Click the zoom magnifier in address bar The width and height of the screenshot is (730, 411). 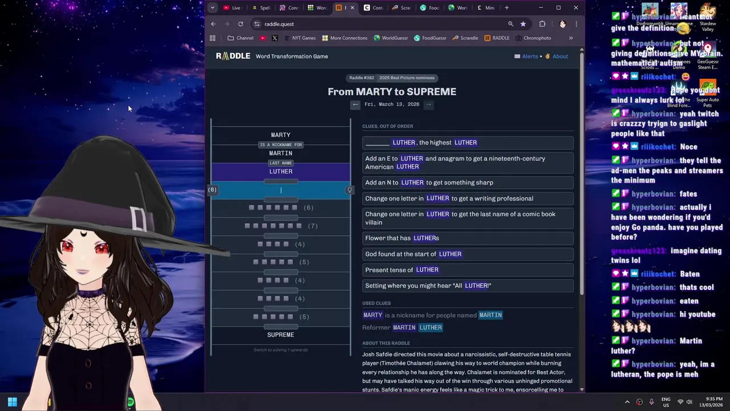coord(510,24)
